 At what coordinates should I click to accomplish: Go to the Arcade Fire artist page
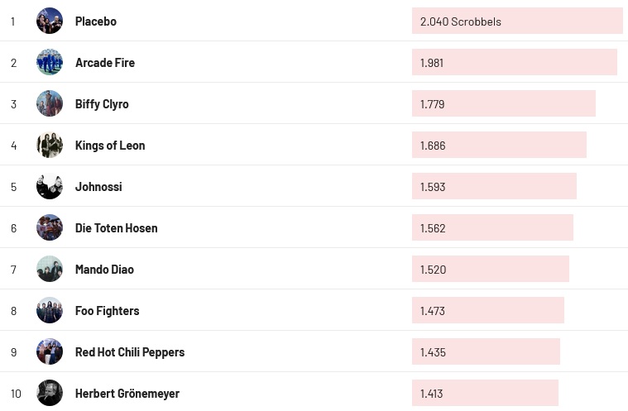[x=105, y=63]
